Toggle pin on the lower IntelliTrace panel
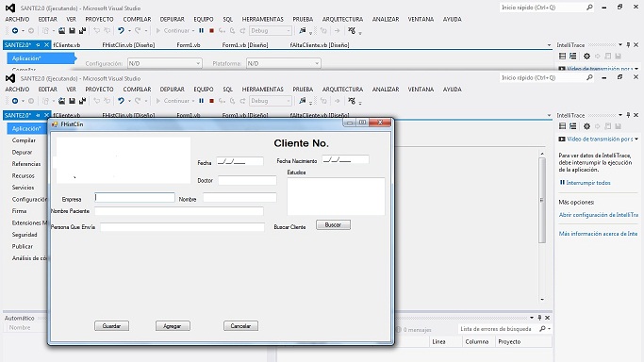 (x=628, y=115)
